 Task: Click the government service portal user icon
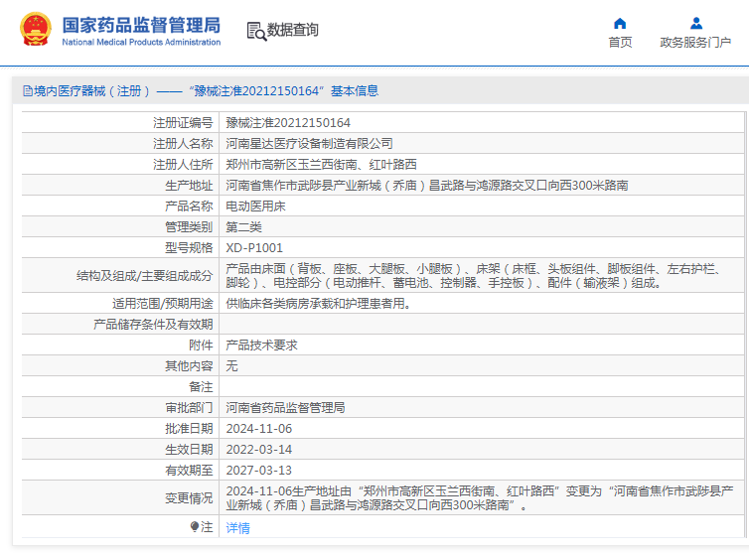coord(696,23)
